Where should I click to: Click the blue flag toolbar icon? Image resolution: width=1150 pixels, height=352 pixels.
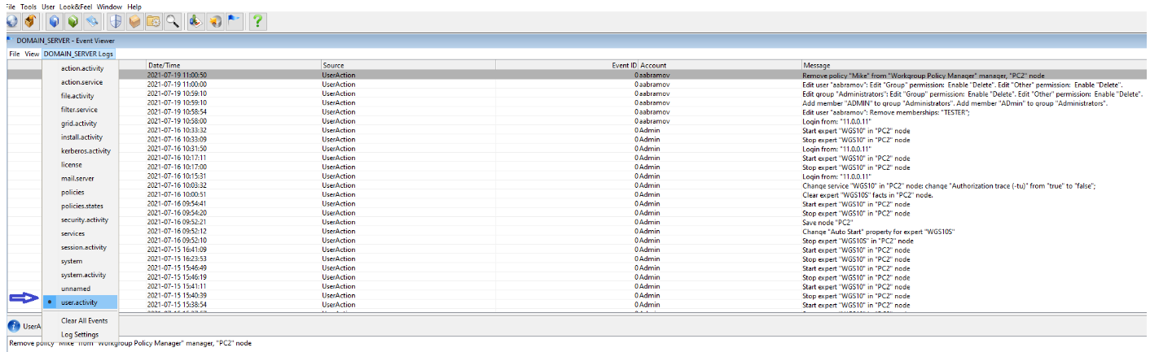pyautogui.click(x=234, y=21)
